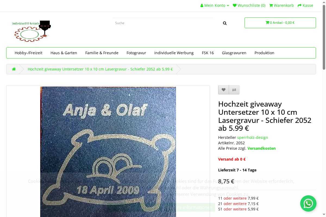Open Warenkorb link with cart icon
326x217 pixels.
coord(281,5)
